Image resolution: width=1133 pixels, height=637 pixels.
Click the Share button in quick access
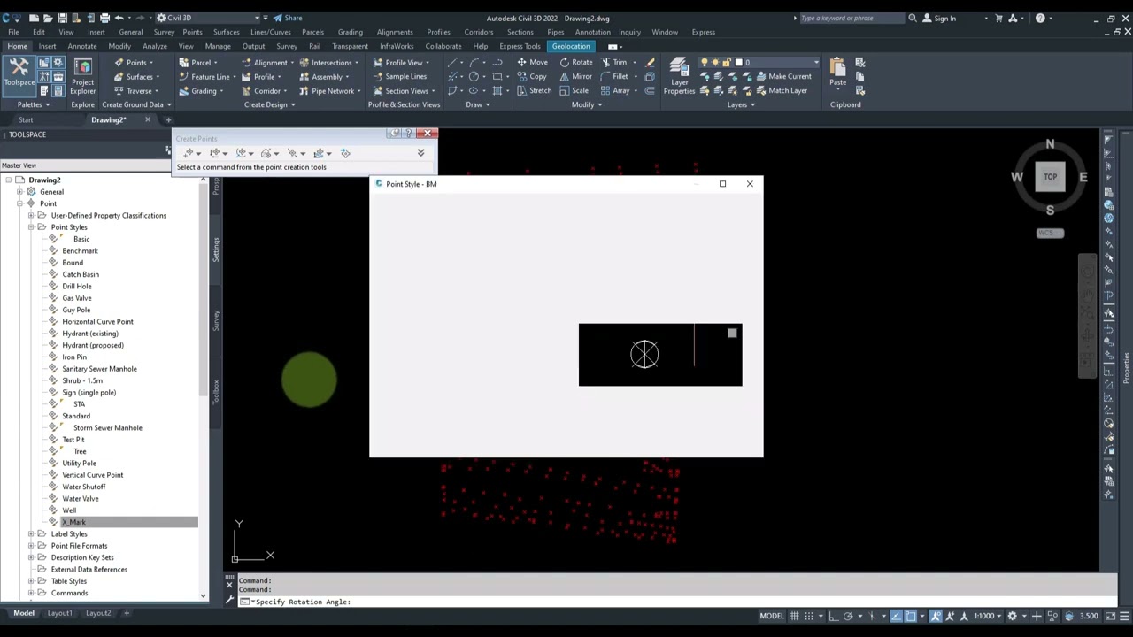[288, 18]
